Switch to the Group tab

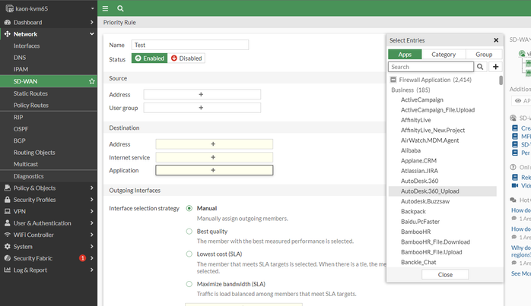coord(483,55)
